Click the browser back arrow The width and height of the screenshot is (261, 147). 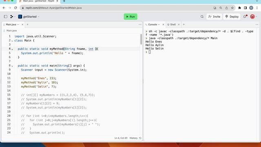4,8
